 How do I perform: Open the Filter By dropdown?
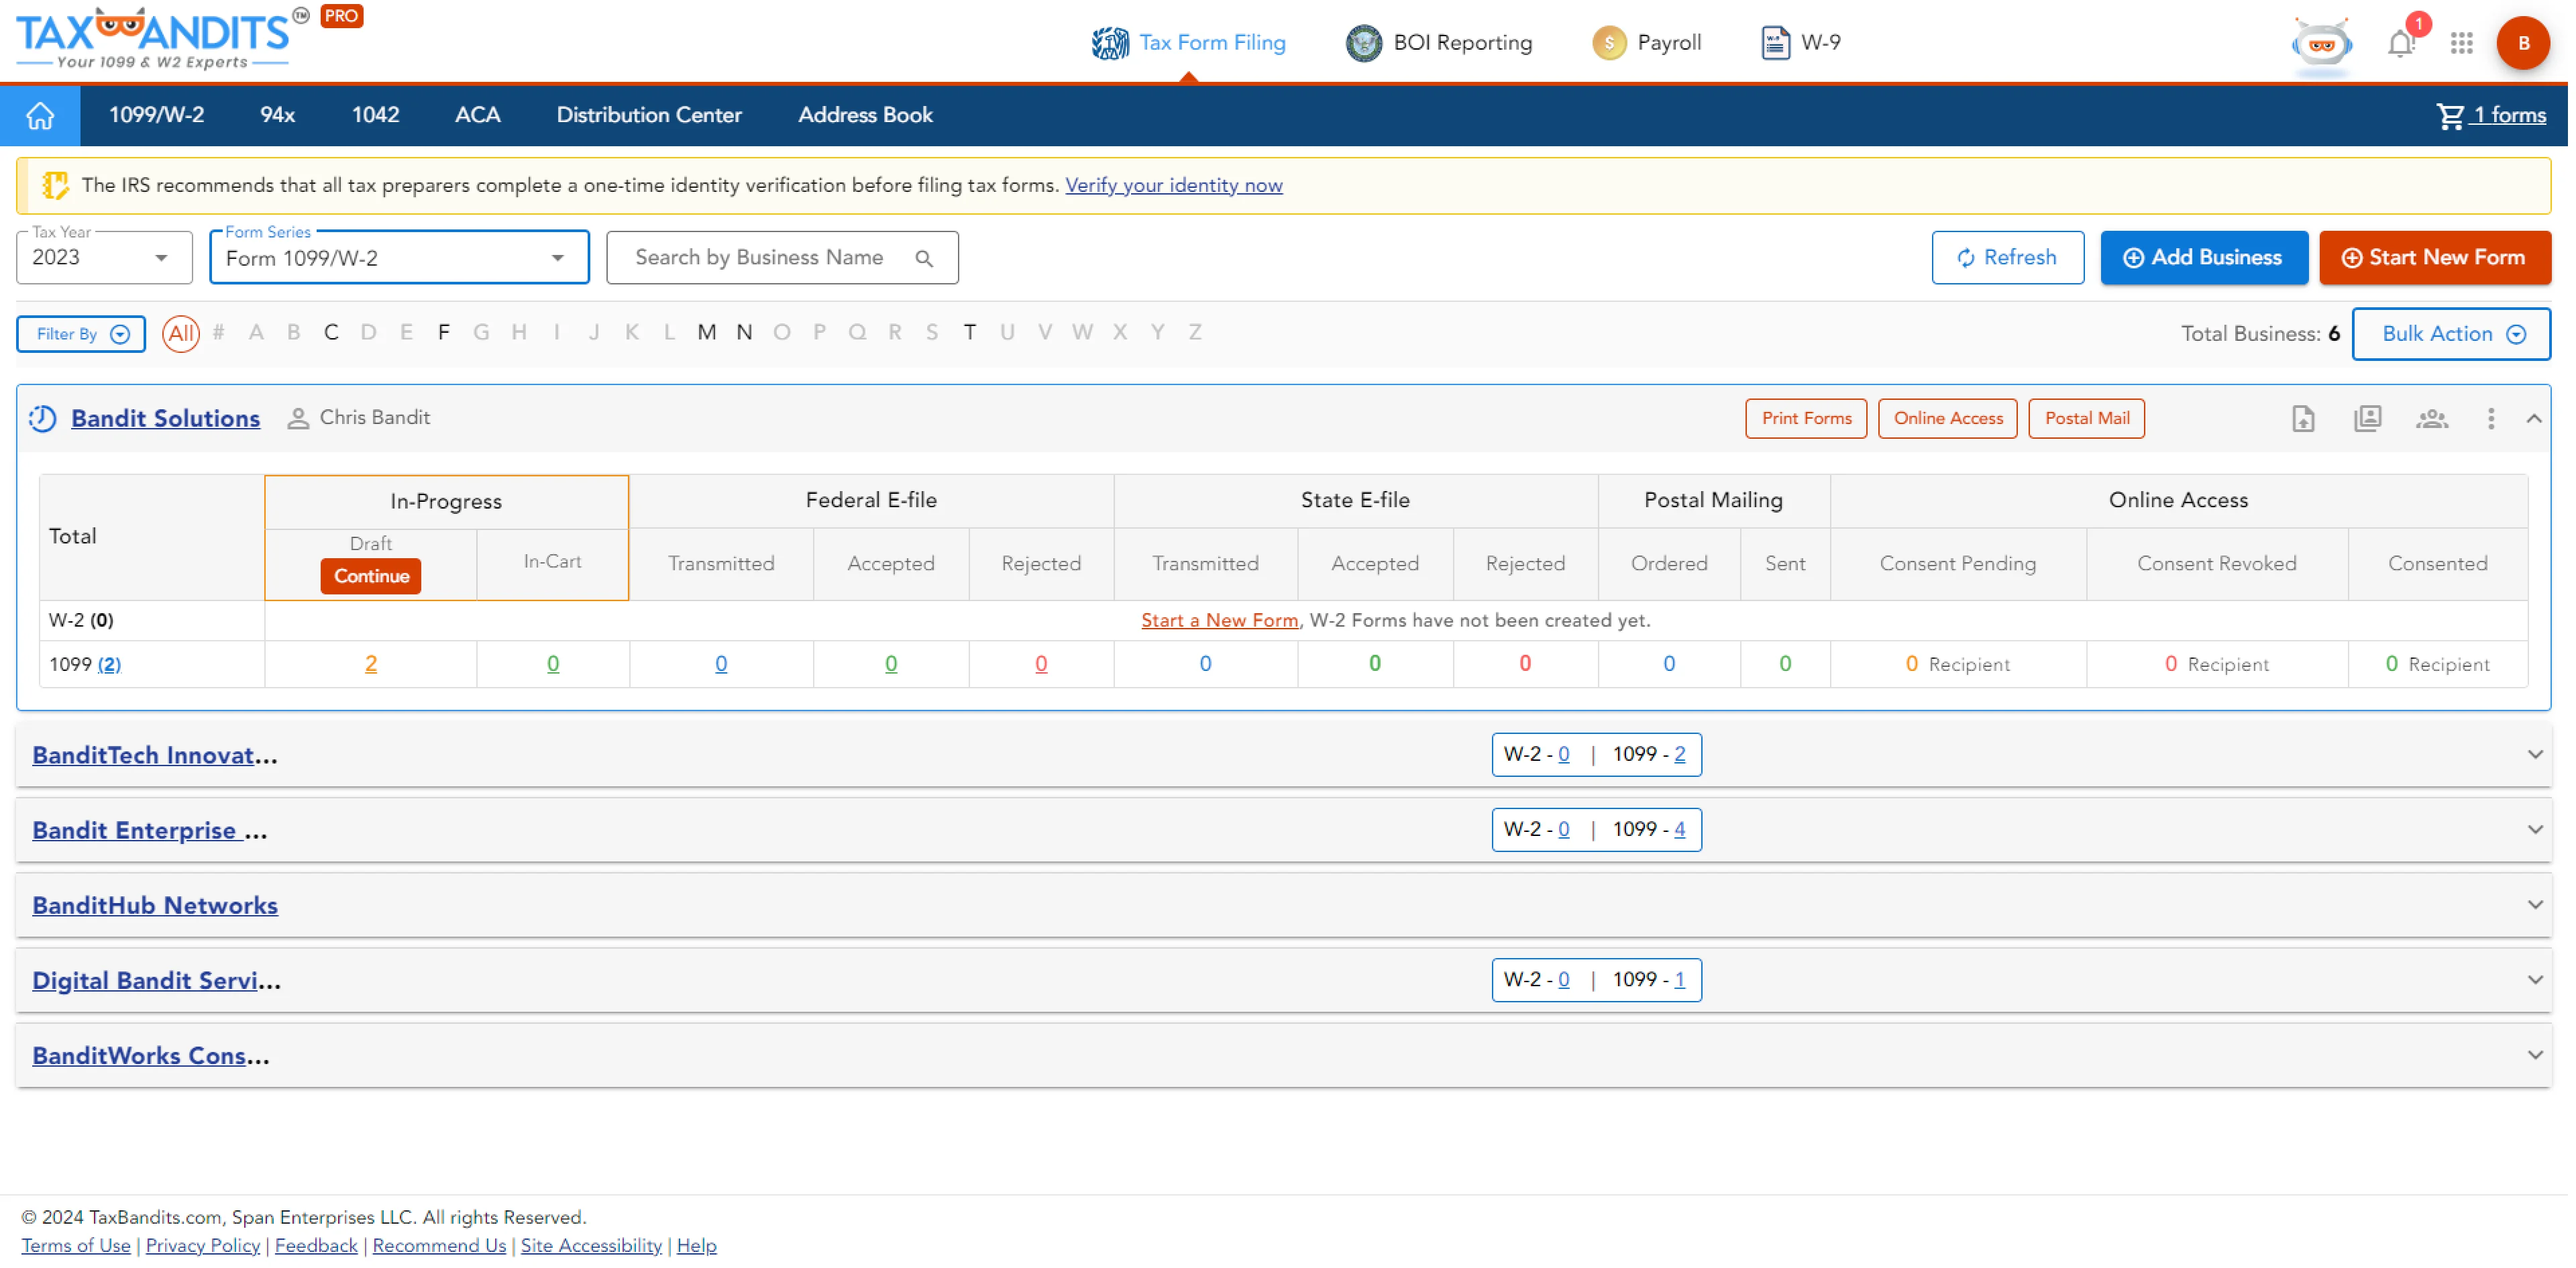[x=81, y=334]
